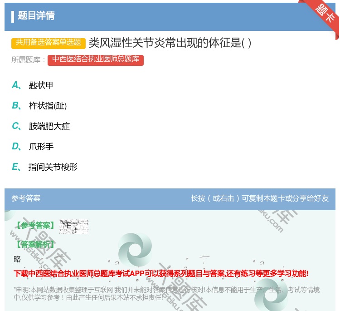Select option D 爪形手
The width and height of the screenshot is (340, 311).
tap(33, 147)
